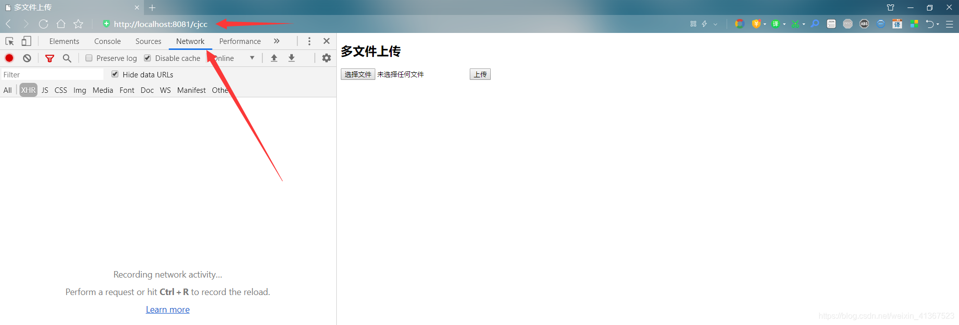Image resolution: width=959 pixels, height=325 pixels.
Task: Expand more DevTools tabs chevron
Action: click(276, 41)
